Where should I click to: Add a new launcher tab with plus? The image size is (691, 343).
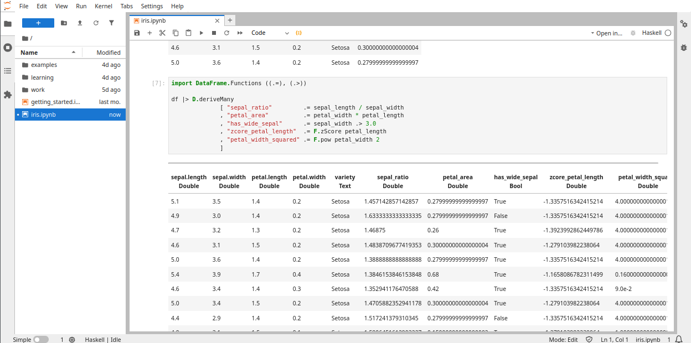230,20
